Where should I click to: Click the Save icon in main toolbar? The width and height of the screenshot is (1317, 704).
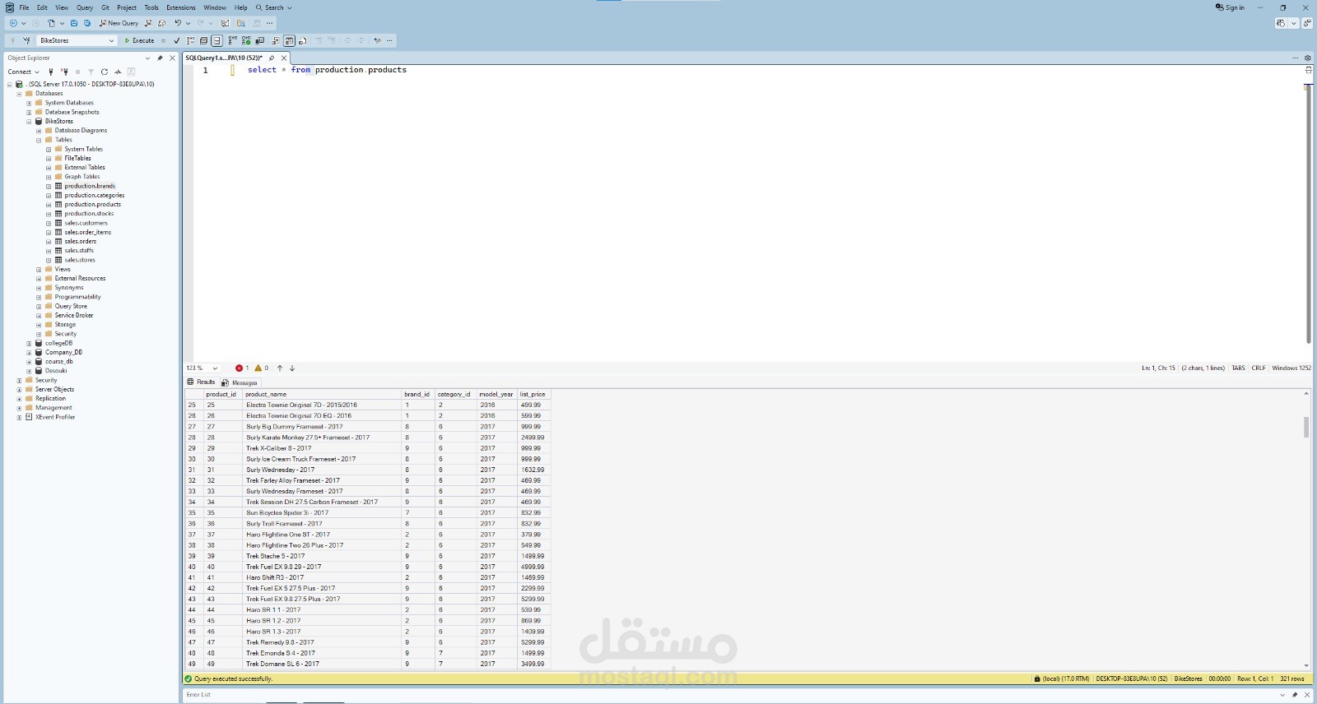click(x=74, y=23)
